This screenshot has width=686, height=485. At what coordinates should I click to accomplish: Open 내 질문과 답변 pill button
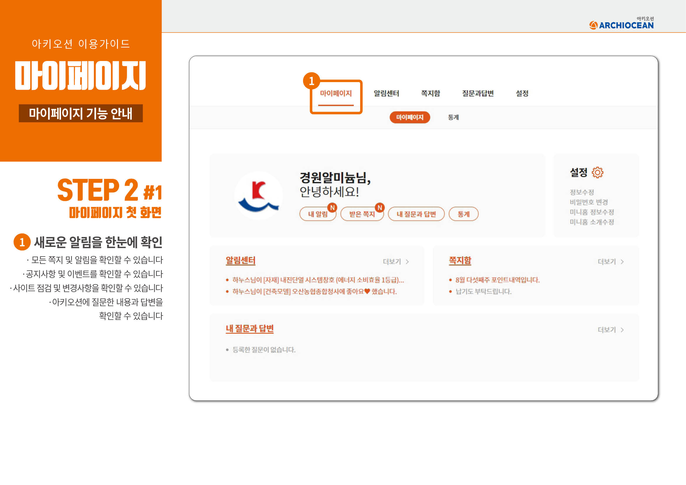point(416,214)
